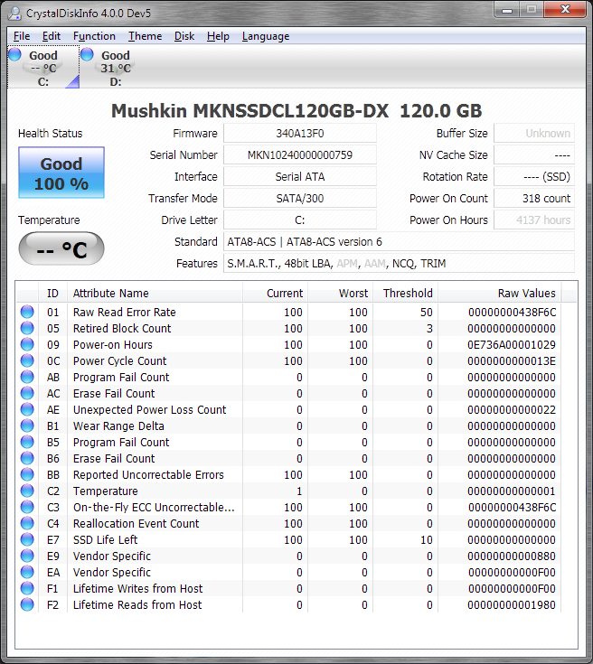Click status icon for Temperature attribute row

[x=27, y=491]
